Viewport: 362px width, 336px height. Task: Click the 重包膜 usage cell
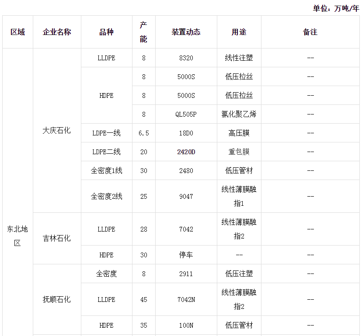239,152
